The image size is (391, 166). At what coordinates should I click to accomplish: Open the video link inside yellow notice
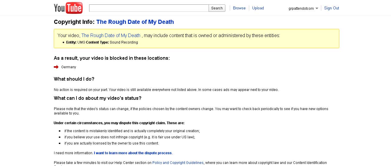111,36
